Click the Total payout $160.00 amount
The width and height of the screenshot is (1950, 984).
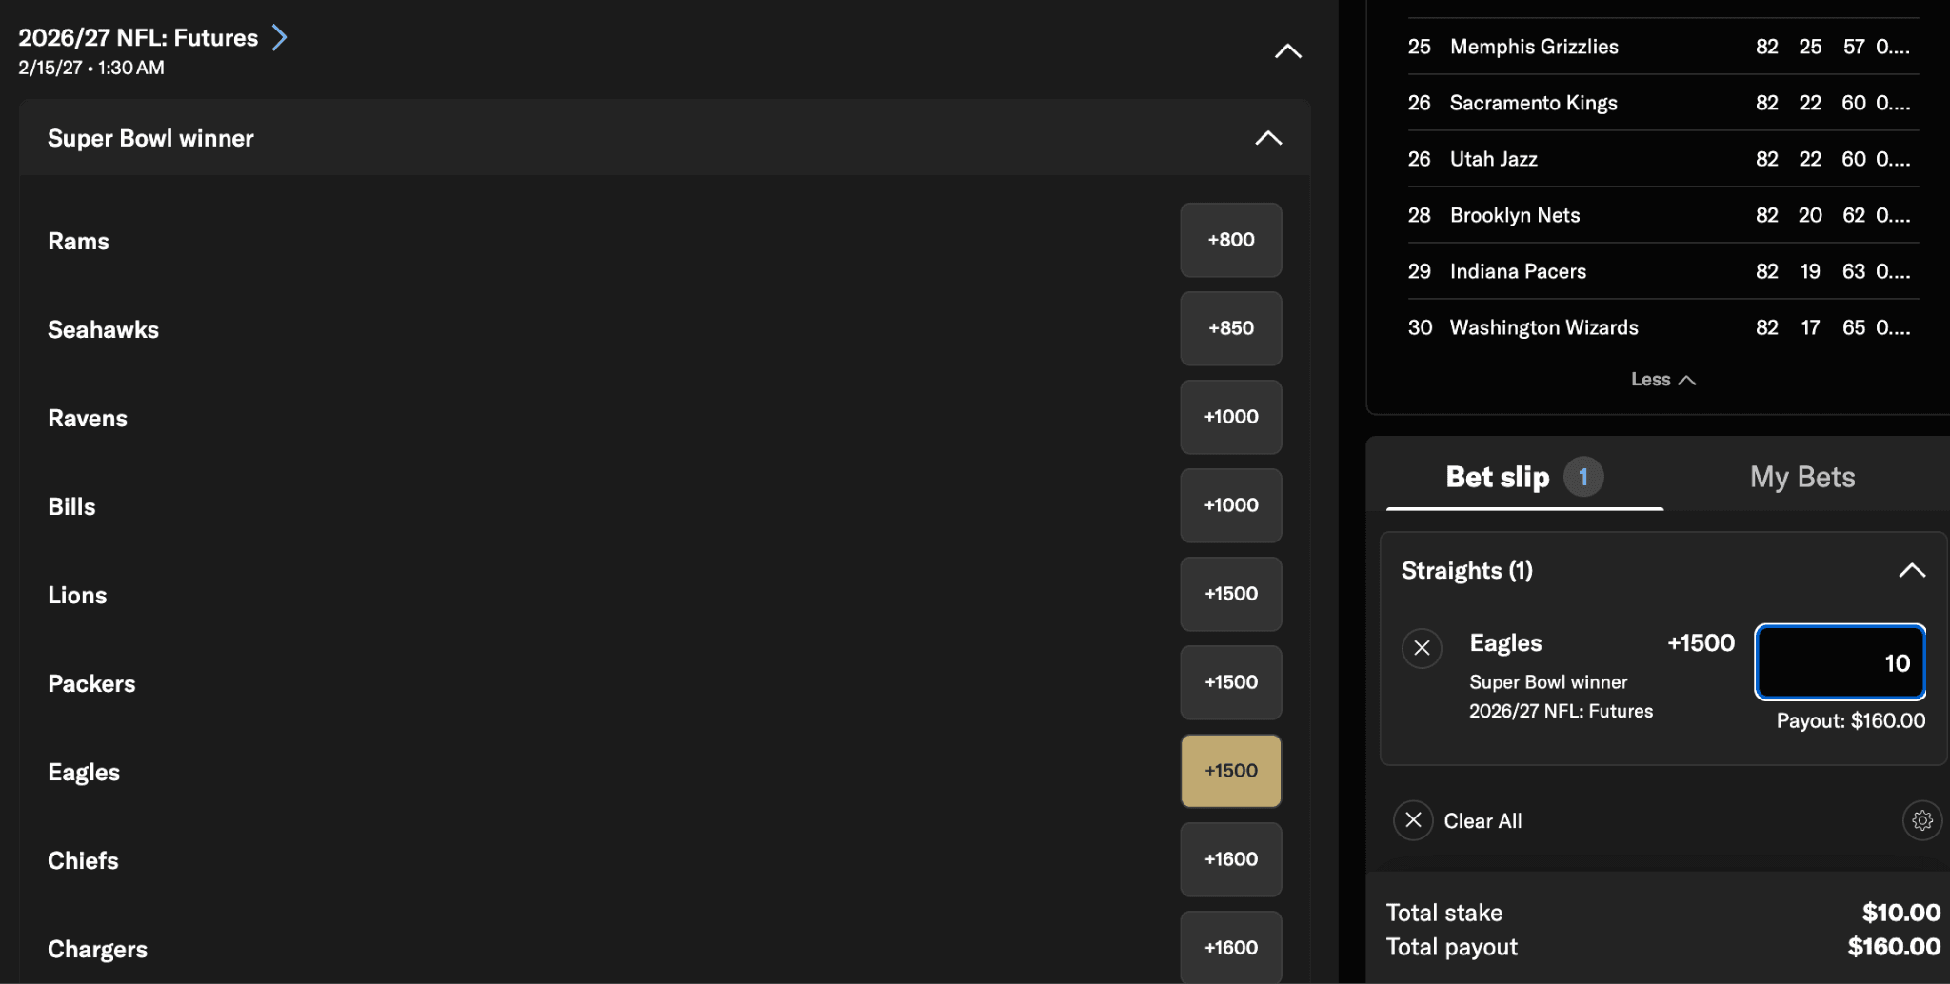coord(1894,947)
